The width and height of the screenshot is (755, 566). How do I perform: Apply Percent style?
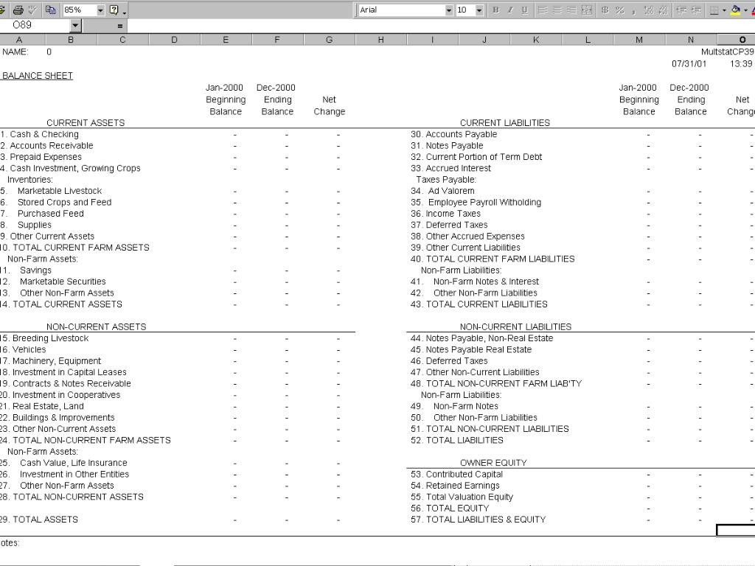[619, 10]
